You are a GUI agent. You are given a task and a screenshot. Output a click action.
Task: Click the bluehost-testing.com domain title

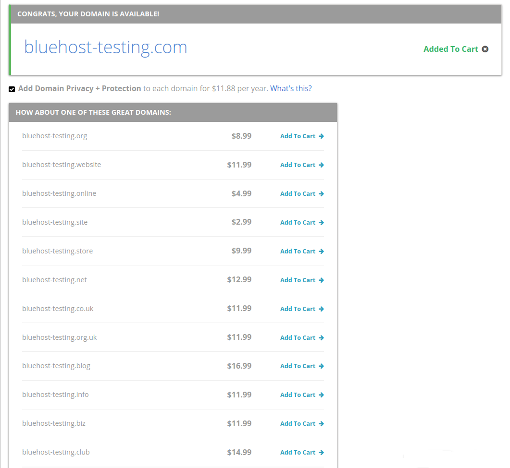click(x=106, y=48)
